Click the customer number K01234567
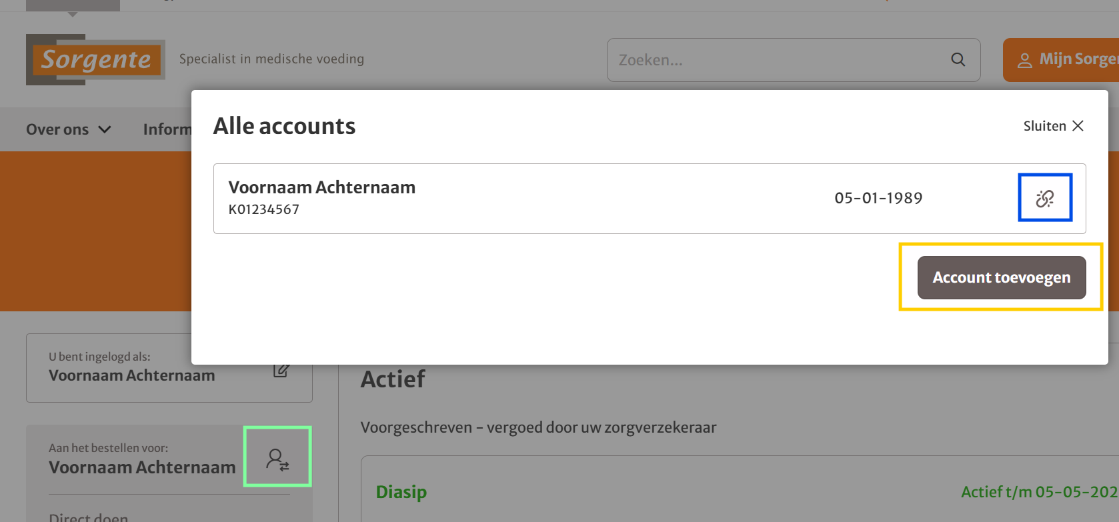This screenshot has height=522, width=1119. (264, 209)
